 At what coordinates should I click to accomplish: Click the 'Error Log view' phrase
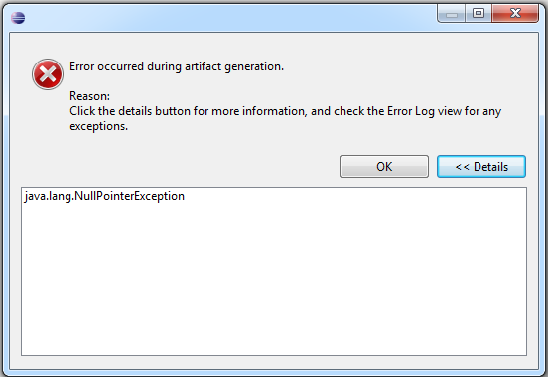pos(424,111)
